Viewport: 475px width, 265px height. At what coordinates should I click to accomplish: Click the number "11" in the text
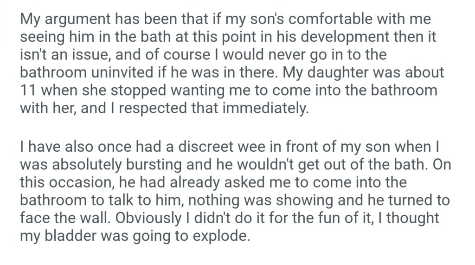(x=28, y=90)
